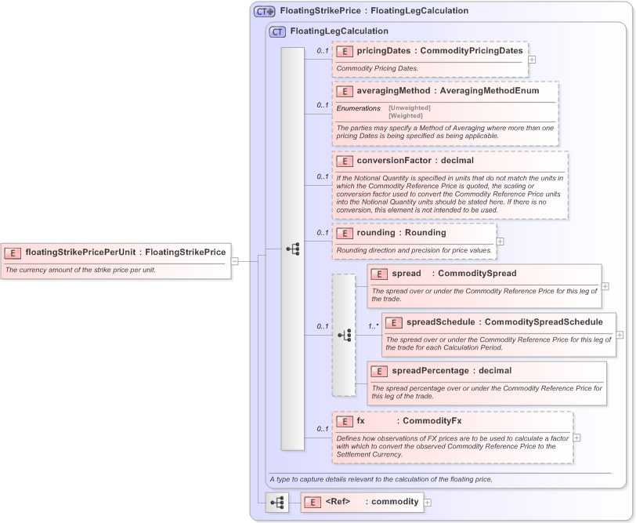Click the FloatingStrikePrice : FloatingLegCalculation title

click(x=374, y=11)
